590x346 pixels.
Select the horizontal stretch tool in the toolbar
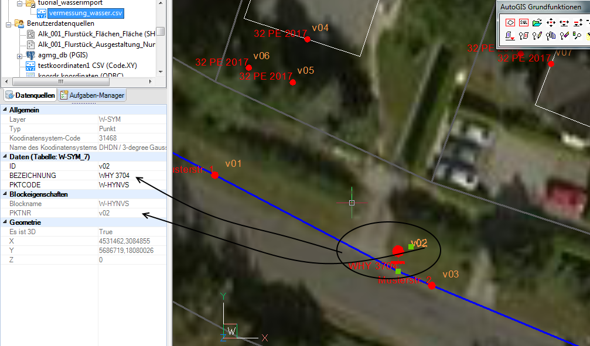tap(563, 22)
